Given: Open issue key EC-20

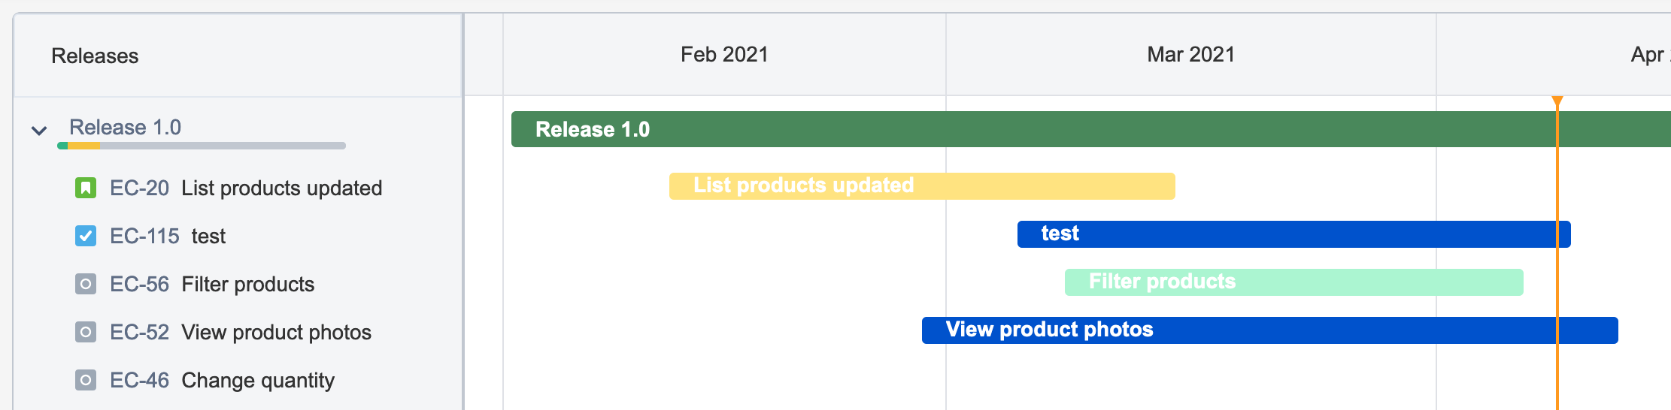Looking at the screenshot, I should coord(139,188).
